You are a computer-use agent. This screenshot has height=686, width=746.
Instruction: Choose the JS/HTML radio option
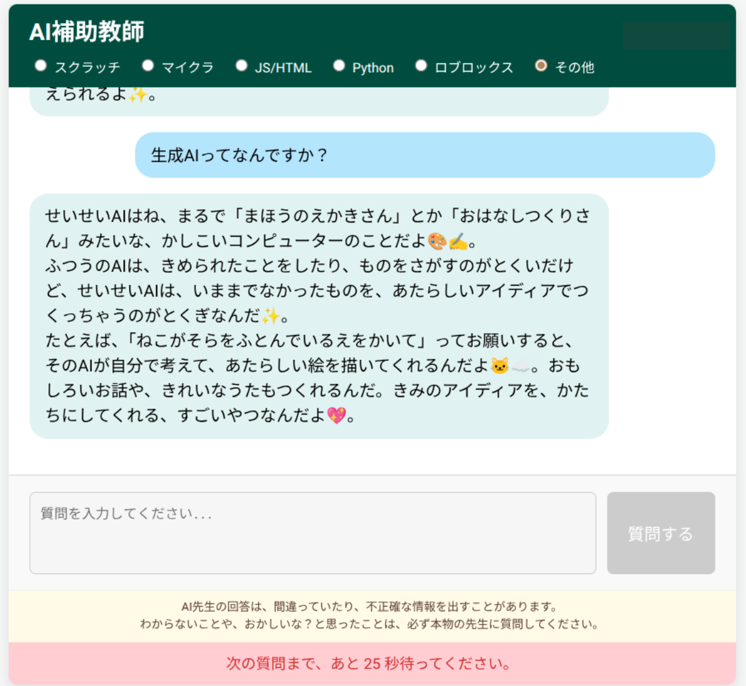(x=242, y=65)
